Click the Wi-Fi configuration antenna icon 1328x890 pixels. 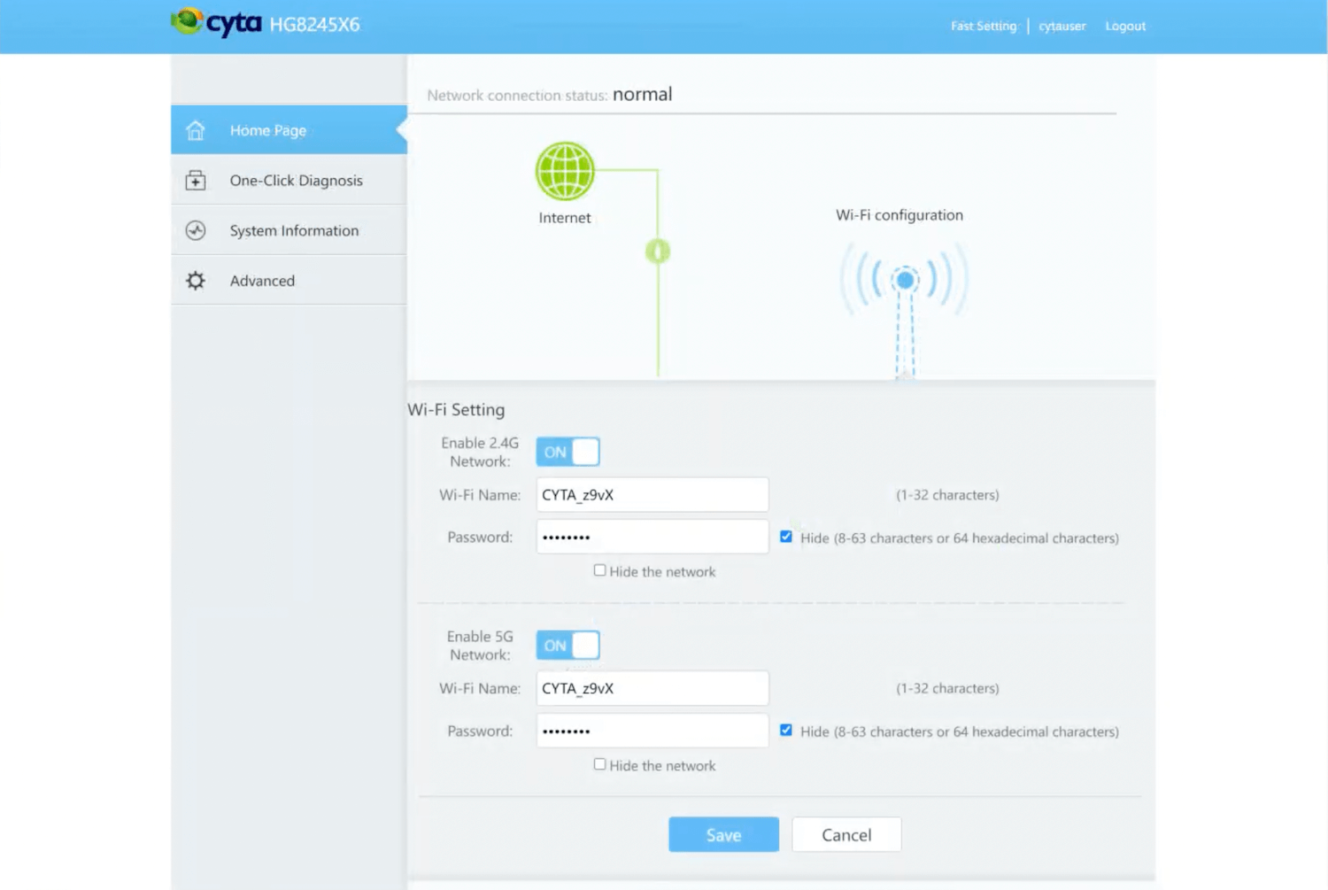tap(904, 292)
